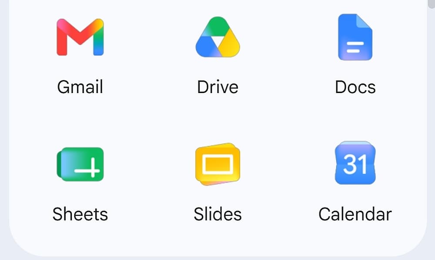Image resolution: width=435 pixels, height=260 pixels.
Task: Click the white text lines on Docs icon
Action: (x=355, y=47)
